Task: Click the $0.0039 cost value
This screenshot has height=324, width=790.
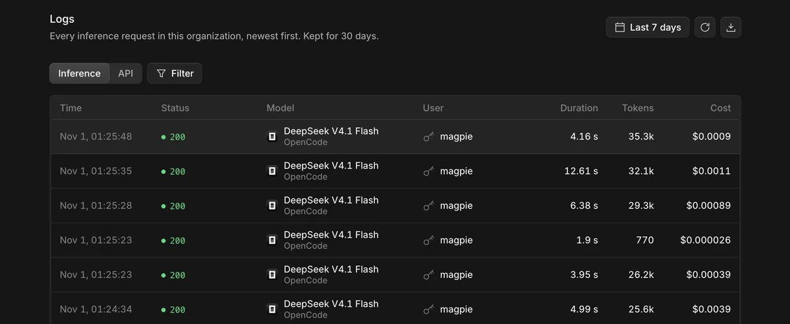Action: (712, 310)
